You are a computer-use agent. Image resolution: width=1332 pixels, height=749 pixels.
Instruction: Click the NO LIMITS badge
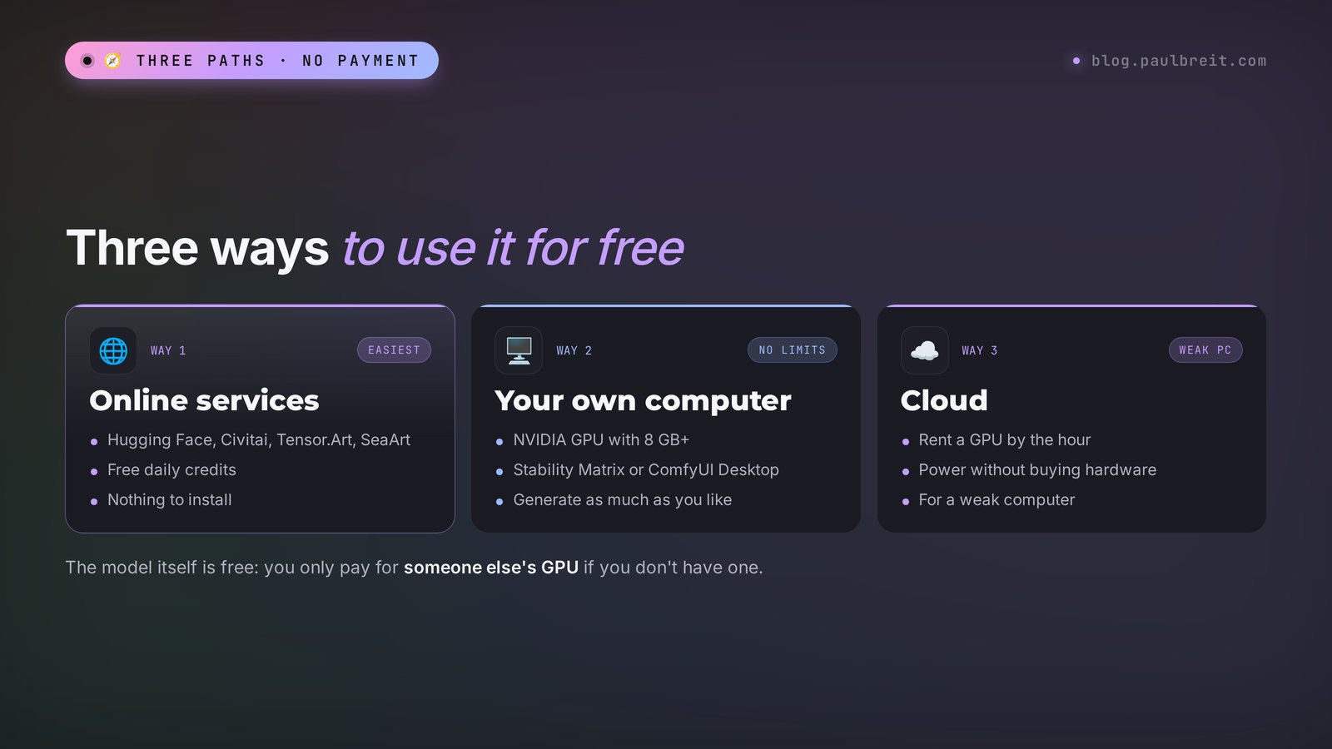click(x=793, y=350)
